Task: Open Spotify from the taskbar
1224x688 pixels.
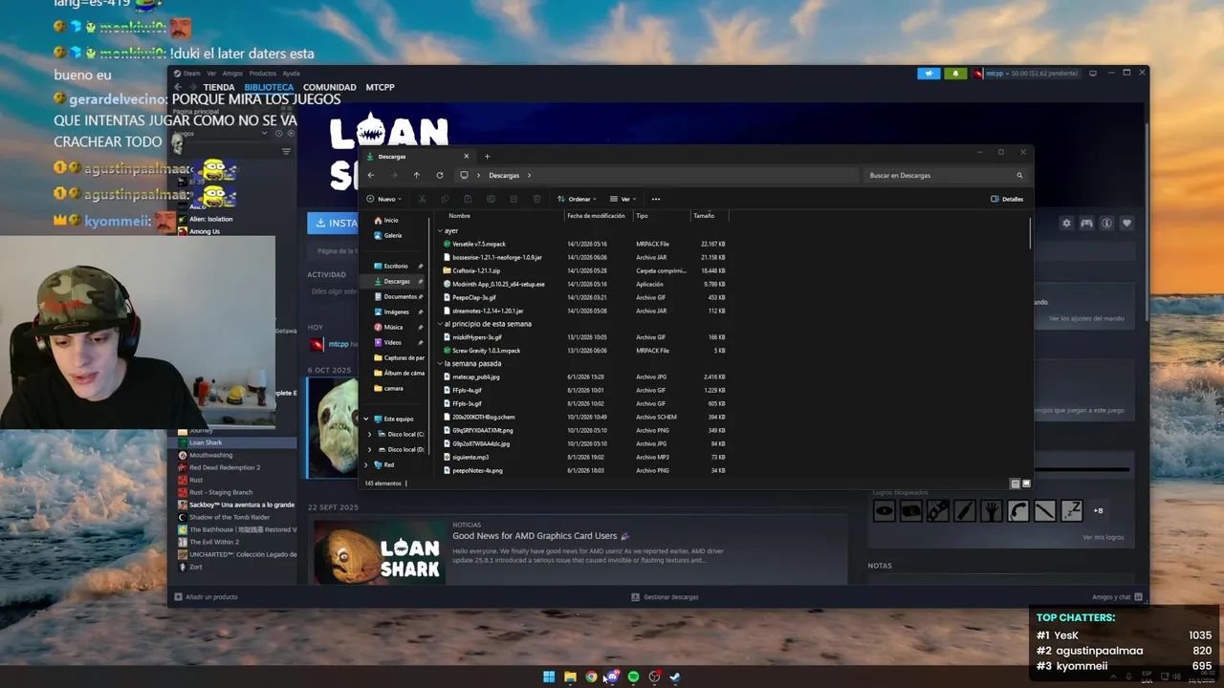Action: (633, 677)
